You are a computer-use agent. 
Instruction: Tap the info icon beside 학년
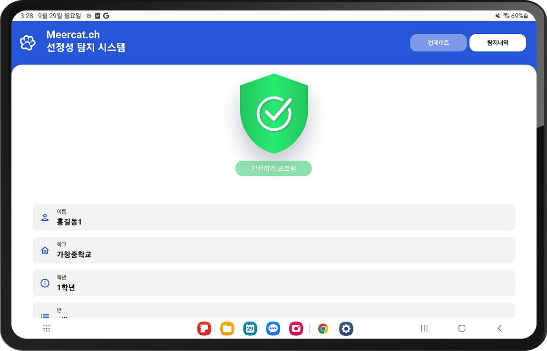click(x=45, y=283)
